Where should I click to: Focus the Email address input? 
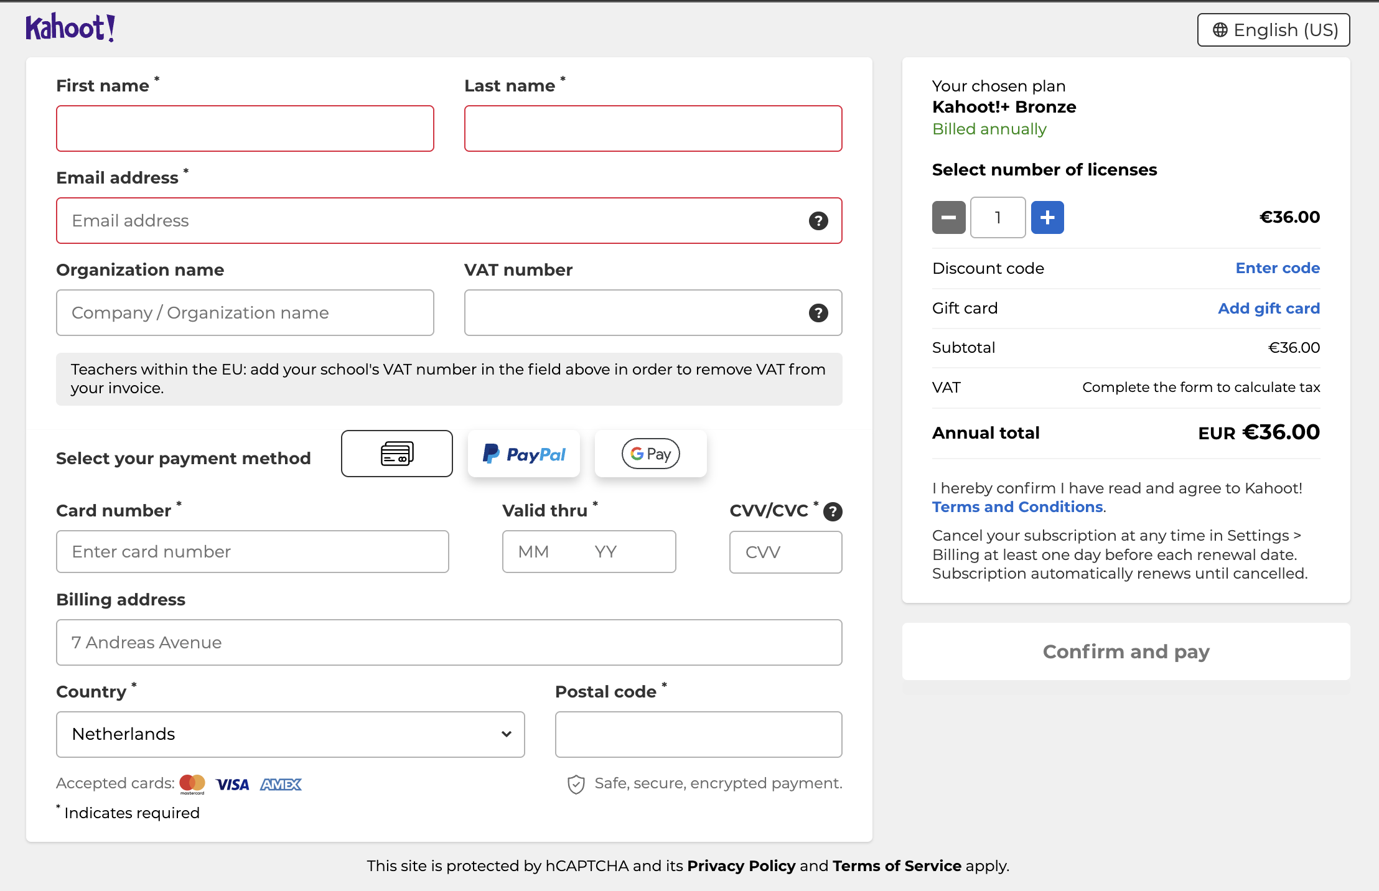click(x=449, y=221)
